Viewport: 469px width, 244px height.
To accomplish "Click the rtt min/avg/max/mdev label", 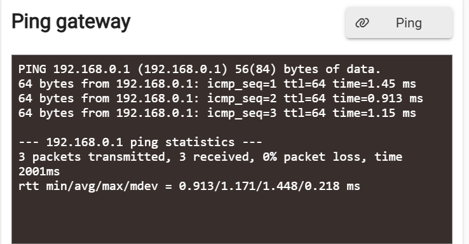I will (88, 186).
